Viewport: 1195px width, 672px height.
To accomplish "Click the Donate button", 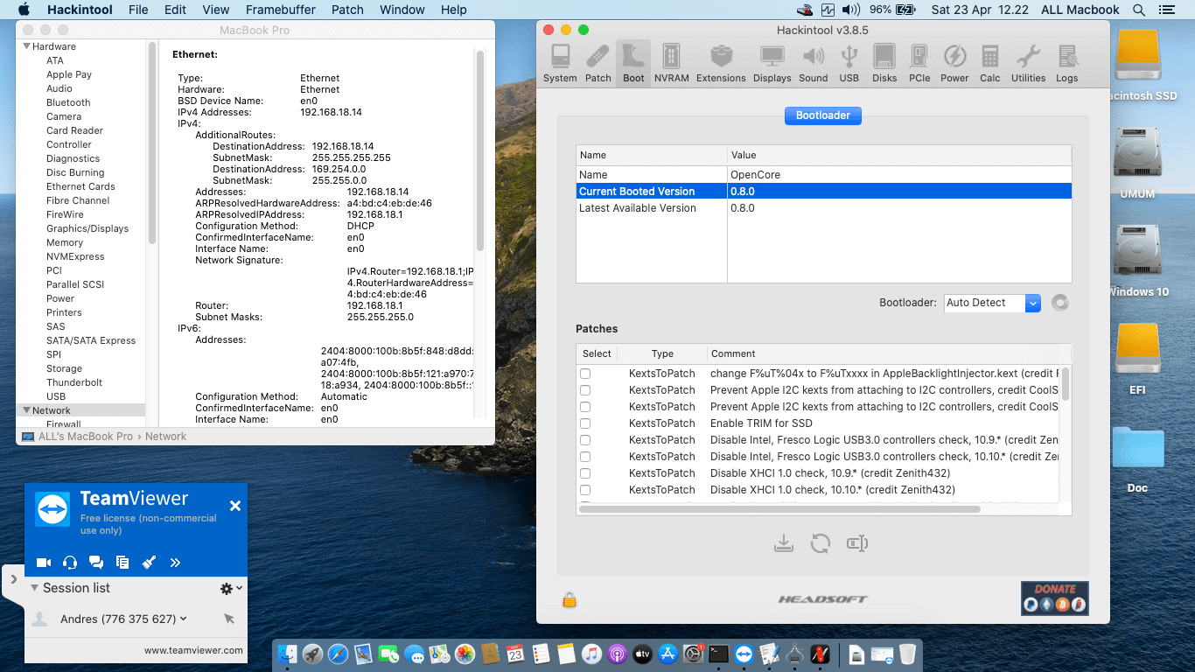I will tap(1054, 598).
